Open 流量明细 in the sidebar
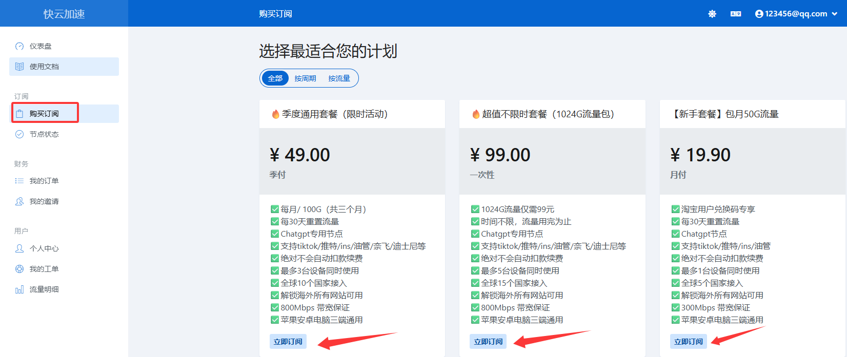847x357 pixels. 64,289
